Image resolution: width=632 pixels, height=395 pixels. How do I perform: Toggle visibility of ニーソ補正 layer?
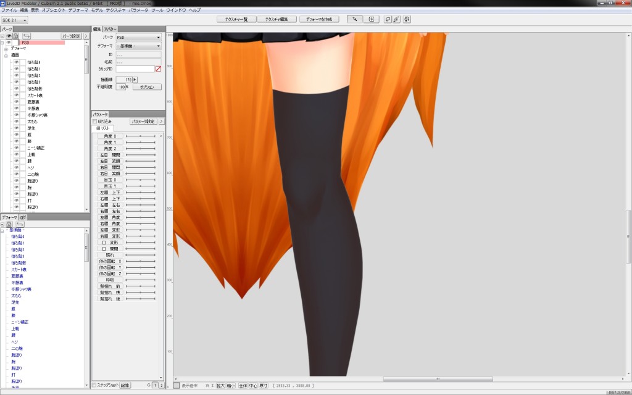click(x=17, y=148)
